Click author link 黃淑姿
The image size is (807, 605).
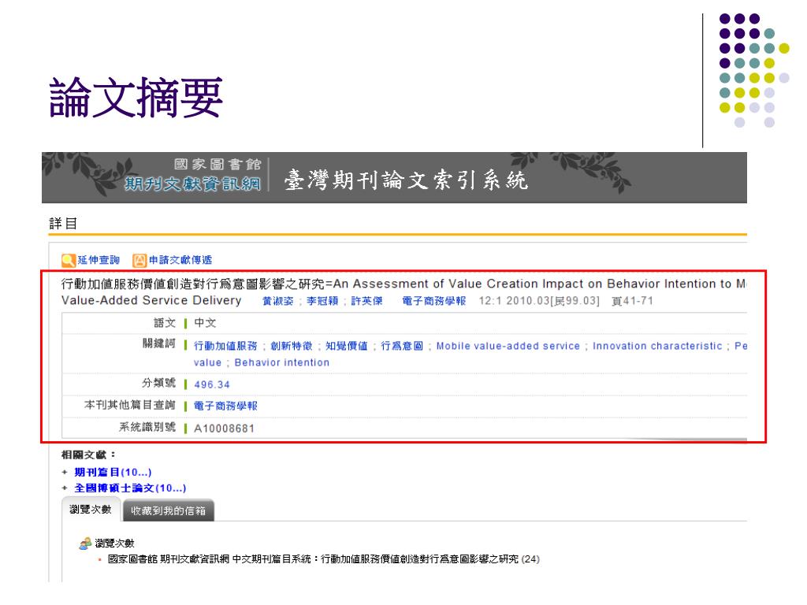[x=278, y=301]
